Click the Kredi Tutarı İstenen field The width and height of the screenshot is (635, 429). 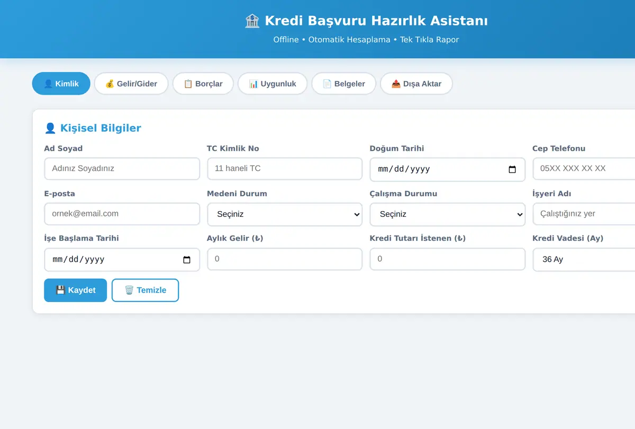pyautogui.click(x=448, y=259)
